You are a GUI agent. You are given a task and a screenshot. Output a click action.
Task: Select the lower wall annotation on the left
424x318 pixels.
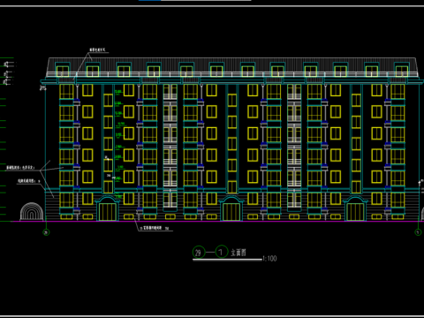pyautogui.click(x=28, y=181)
